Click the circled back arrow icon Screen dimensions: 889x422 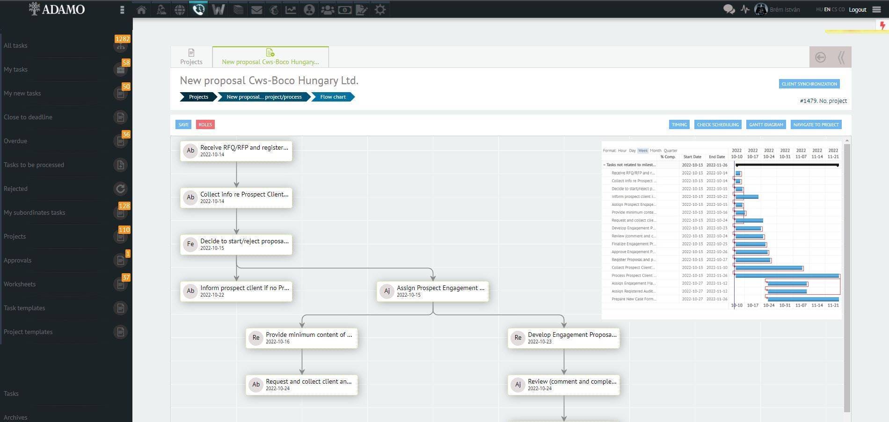(820, 57)
